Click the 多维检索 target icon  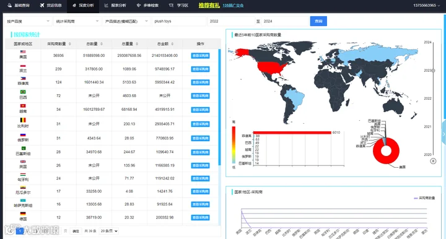click(139, 5)
